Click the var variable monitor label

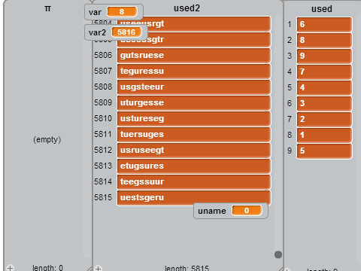coord(95,12)
